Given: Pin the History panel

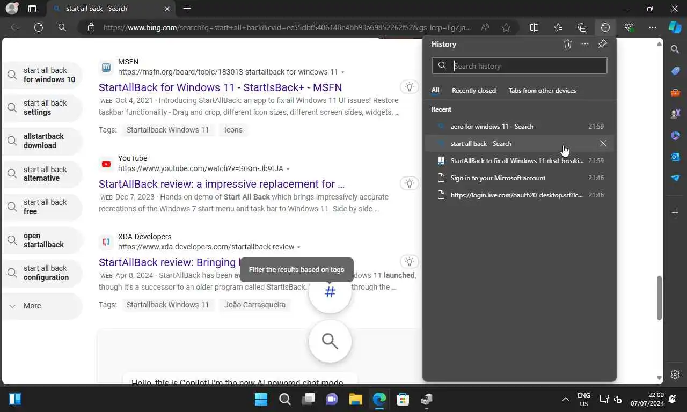Looking at the screenshot, I should click(x=602, y=44).
